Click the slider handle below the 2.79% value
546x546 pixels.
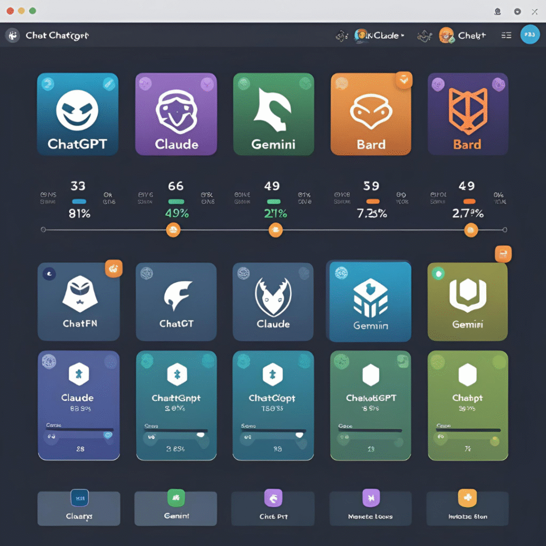(471, 230)
